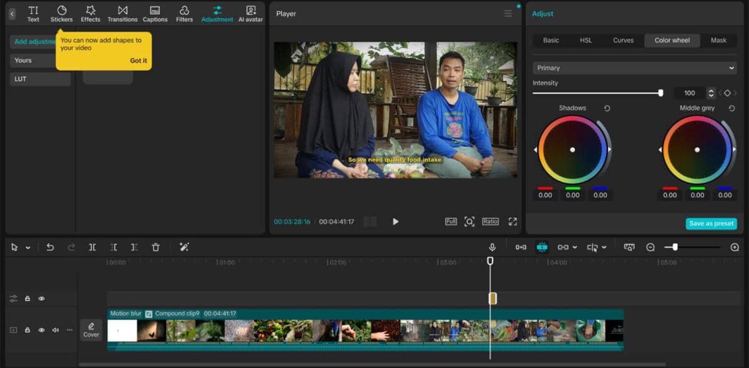Mute the track audio icon
Image resolution: width=749 pixels, height=368 pixels.
click(56, 330)
